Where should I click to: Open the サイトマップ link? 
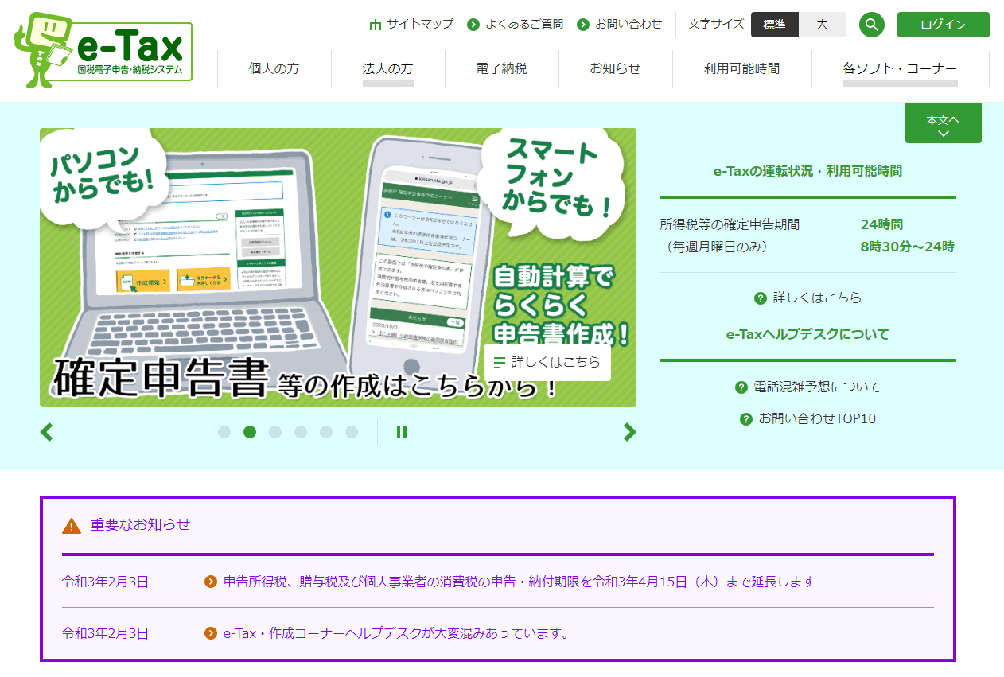coord(411,24)
